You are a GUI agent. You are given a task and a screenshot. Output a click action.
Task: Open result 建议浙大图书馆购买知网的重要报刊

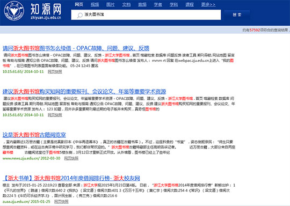point(84,92)
